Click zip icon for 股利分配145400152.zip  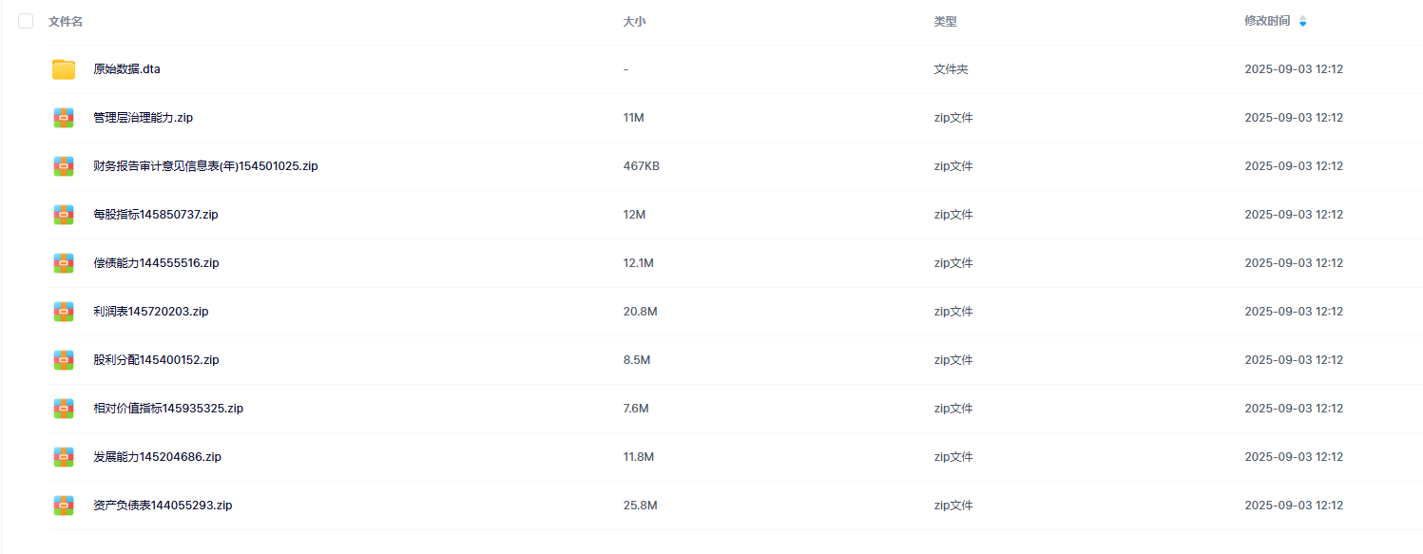coord(64,360)
